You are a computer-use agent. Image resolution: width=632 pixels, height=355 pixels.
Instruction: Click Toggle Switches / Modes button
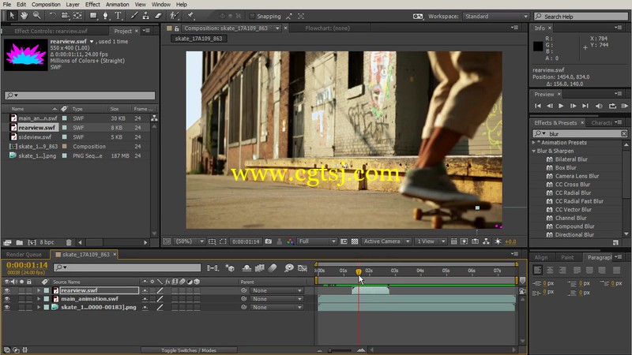point(189,350)
